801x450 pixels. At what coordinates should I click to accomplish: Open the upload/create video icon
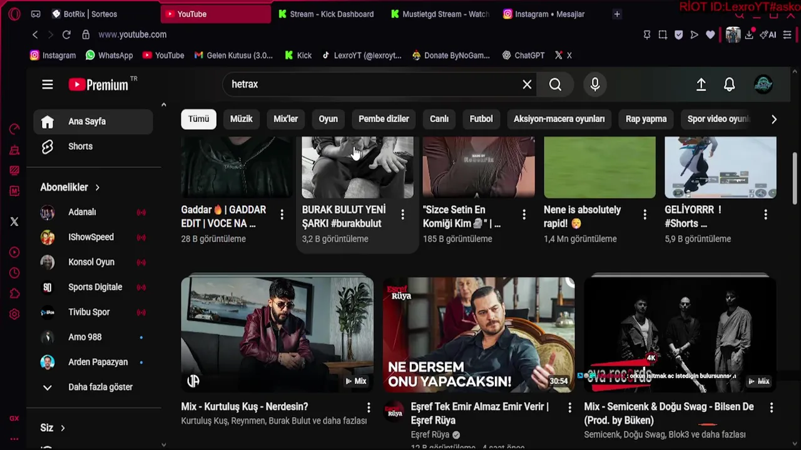coord(701,84)
